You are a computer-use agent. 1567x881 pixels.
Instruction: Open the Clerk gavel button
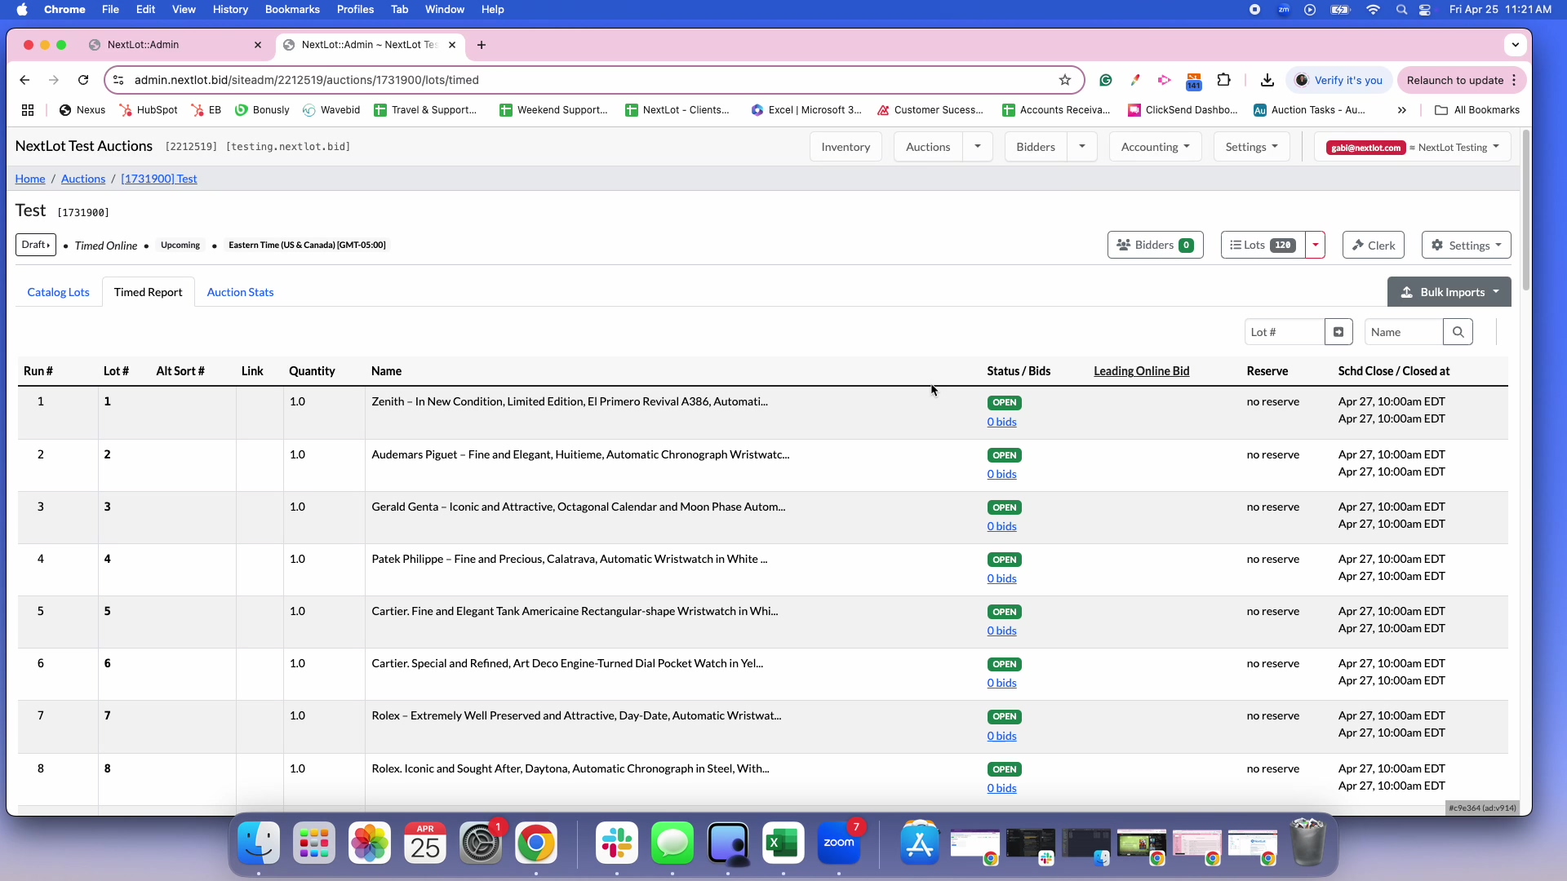(1374, 246)
